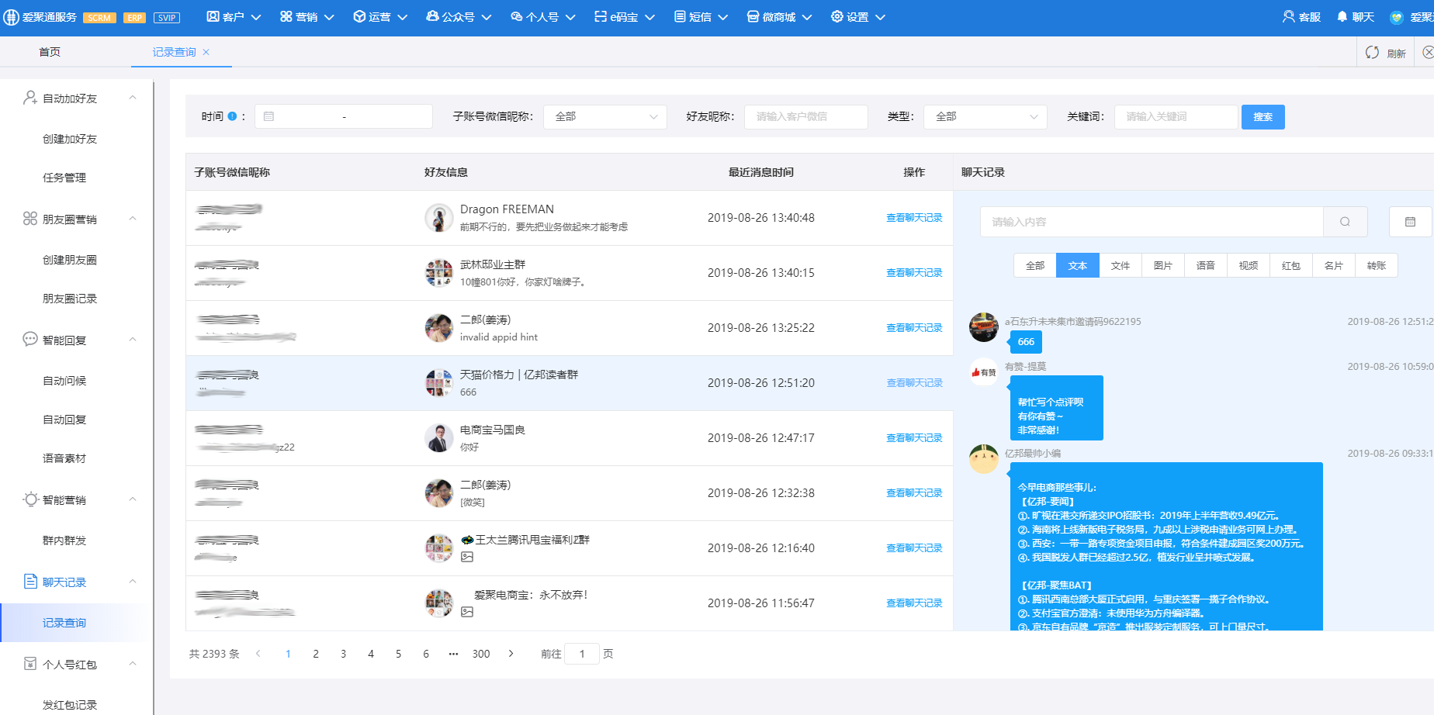
Task: Click the SCRM badge
Action: [99, 18]
